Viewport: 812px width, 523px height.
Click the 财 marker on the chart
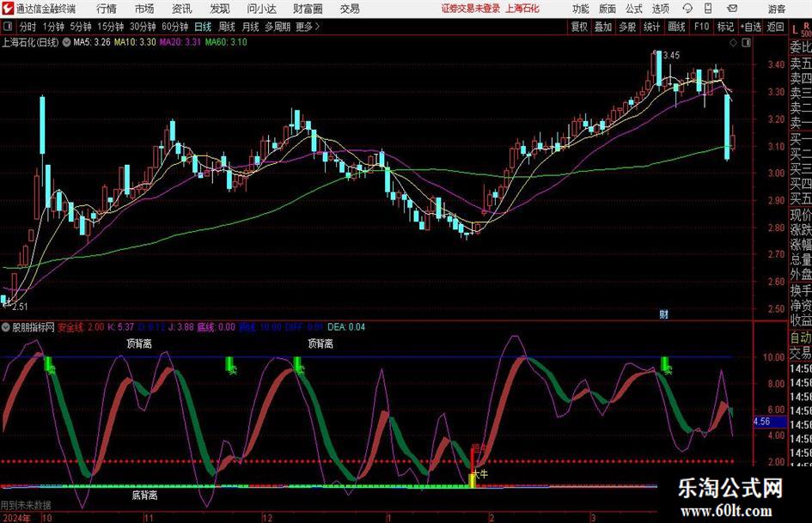tap(663, 314)
